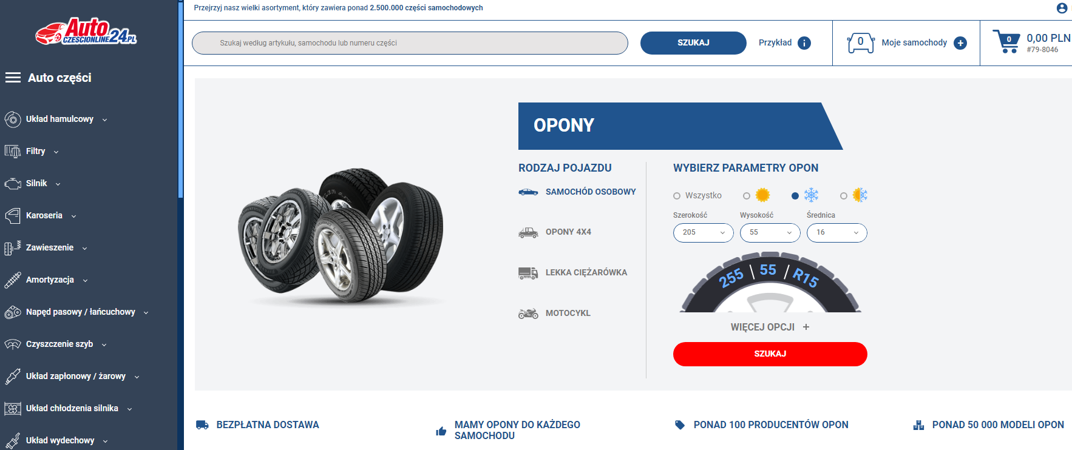
Task: Open the Średnica 16 dropdown
Action: [837, 233]
